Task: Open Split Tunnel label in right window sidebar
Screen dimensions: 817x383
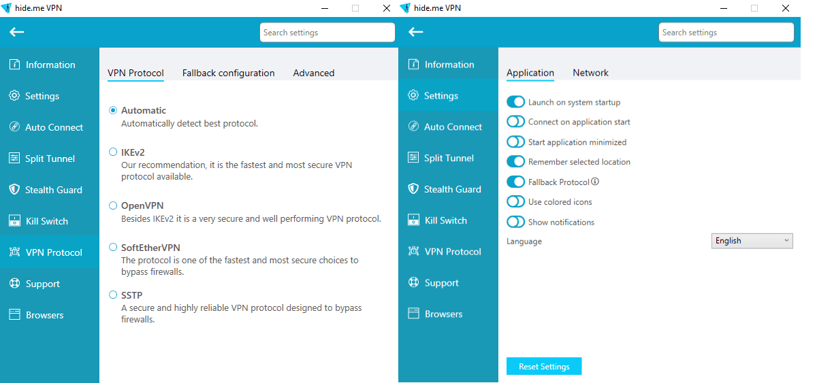Action: point(449,158)
